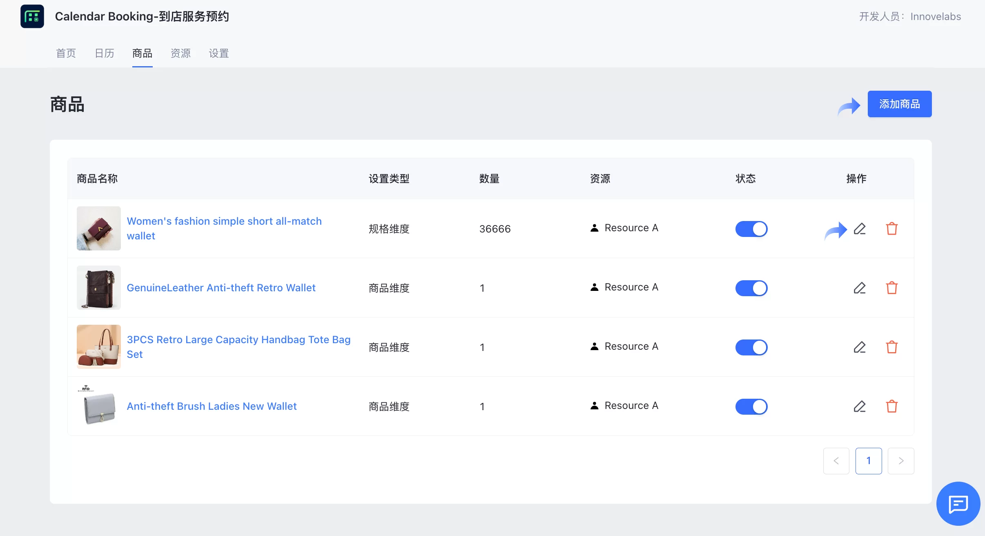Edit the 3PCS Retro Handbag Tote Set

pyautogui.click(x=859, y=347)
